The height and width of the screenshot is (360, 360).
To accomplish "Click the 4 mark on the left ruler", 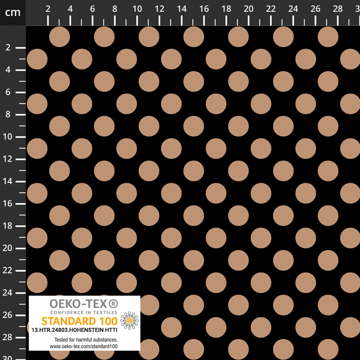I will [8, 70].
